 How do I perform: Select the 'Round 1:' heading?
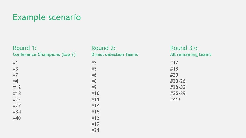pos(25,48)
